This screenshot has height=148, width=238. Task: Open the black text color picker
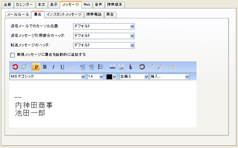111,77
